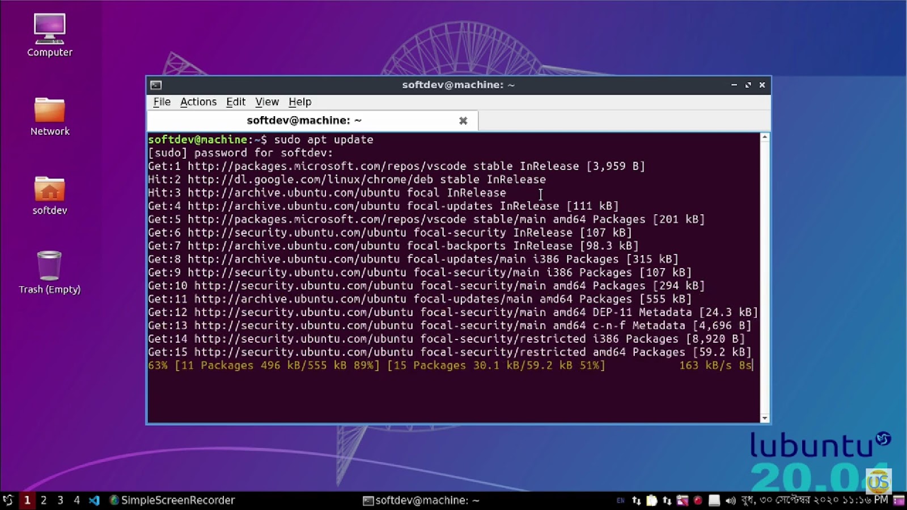Click the terminal window title bar icon
Screen dimensions: 907x510
(x=156, y=85)
